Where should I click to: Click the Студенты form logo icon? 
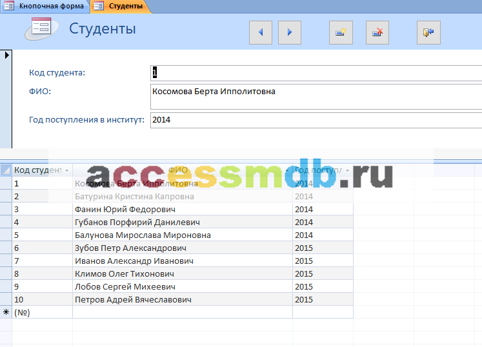click(41, 28)
